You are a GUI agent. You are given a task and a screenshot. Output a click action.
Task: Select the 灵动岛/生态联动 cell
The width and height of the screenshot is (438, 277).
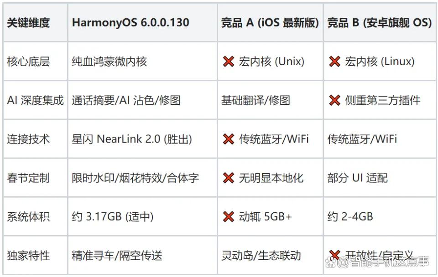(x=261, y=255)
